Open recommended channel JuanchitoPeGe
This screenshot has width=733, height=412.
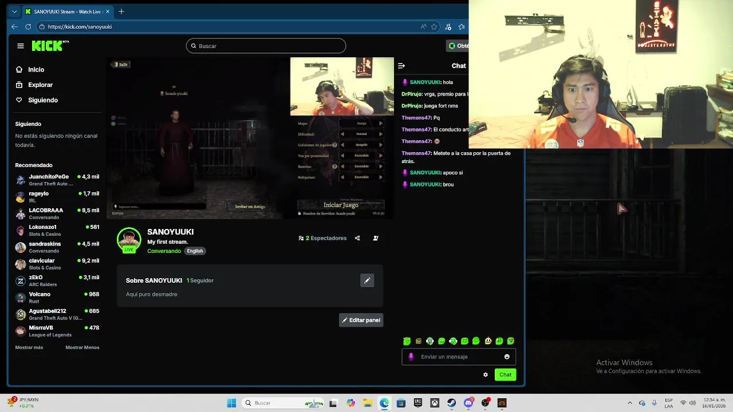(57, 180)
